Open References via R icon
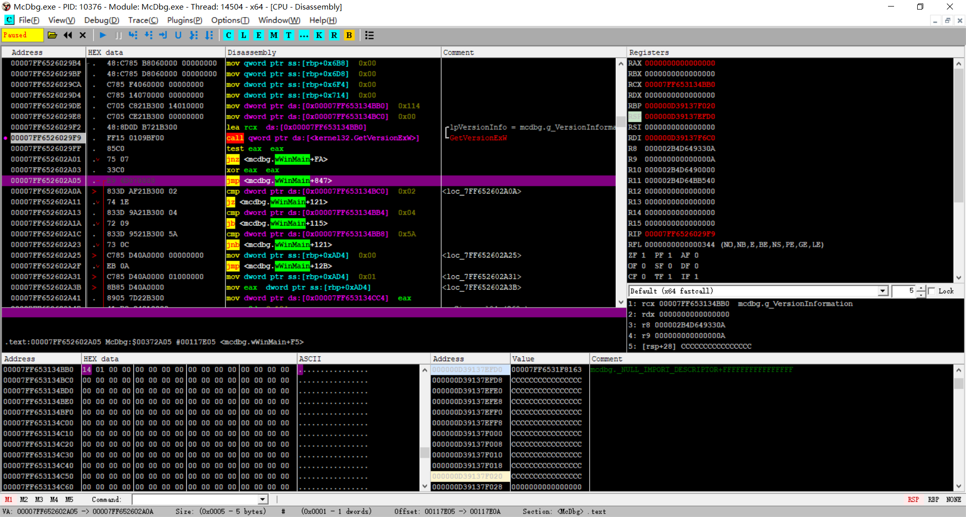This screenshot has height=517, width=966. point(334,35)
